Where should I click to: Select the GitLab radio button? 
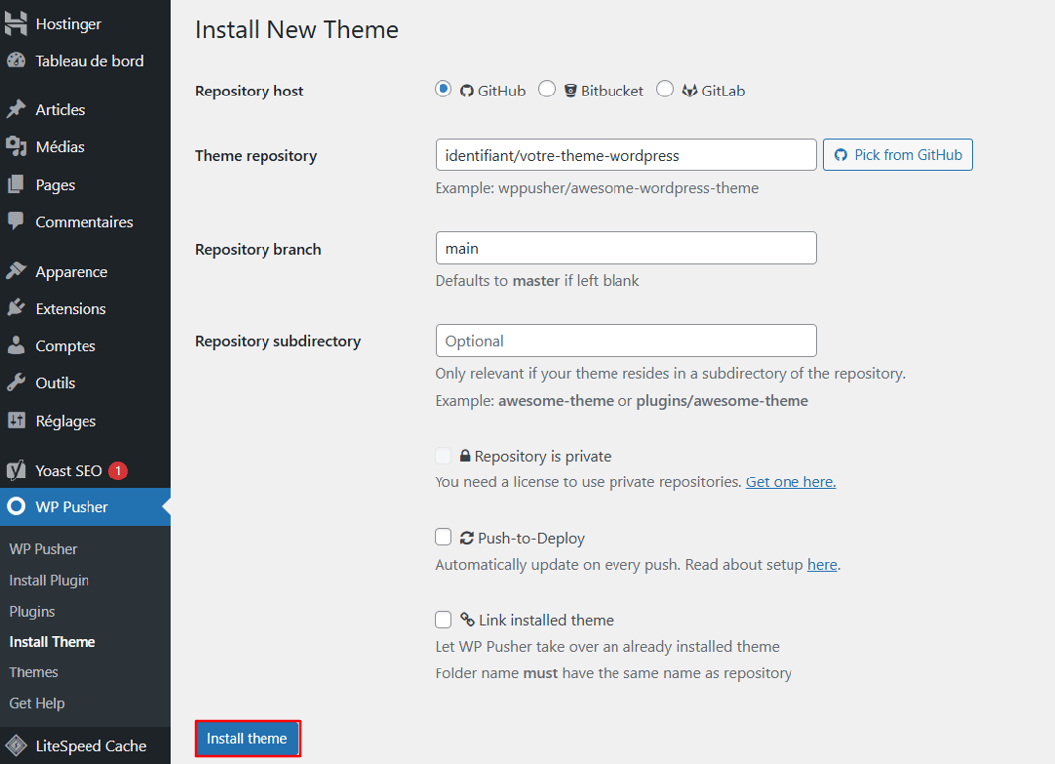(x=665, y=89)
